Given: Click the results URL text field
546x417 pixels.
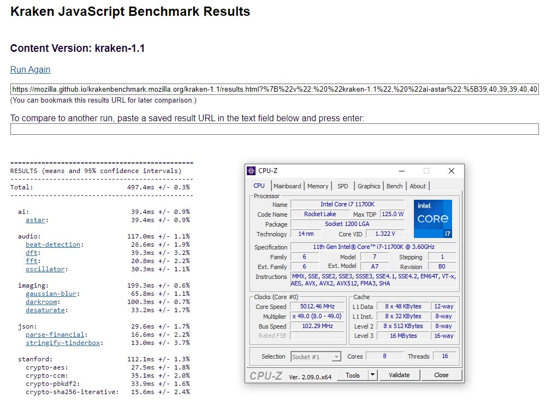Looking at the screenshot, I should tap(275, 89).
